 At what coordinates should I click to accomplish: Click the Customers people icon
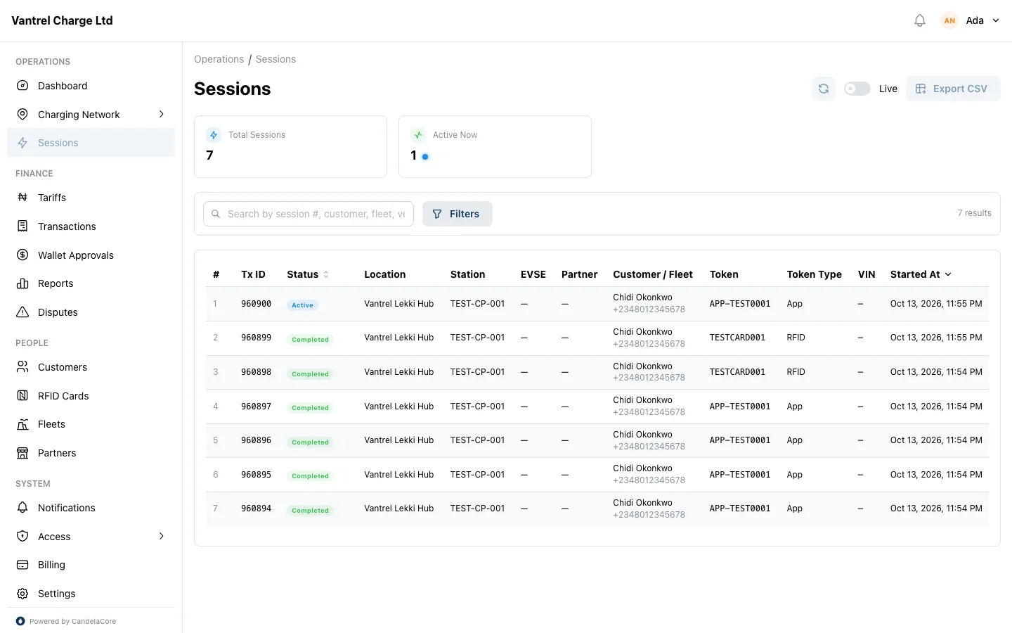point(22,367)
